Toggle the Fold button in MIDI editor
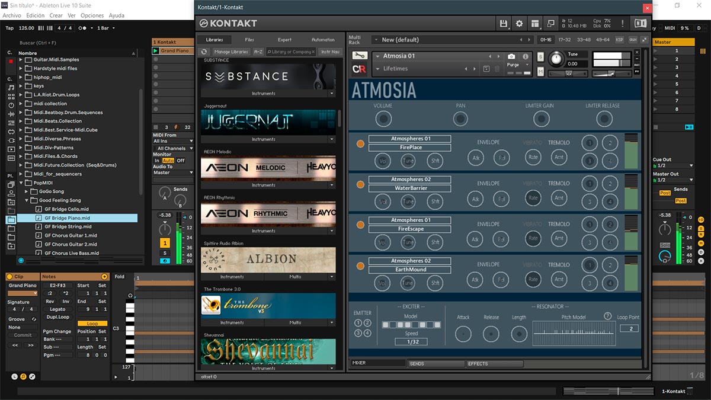The height and width of the screenshot is (400, 711). [120, 277]
